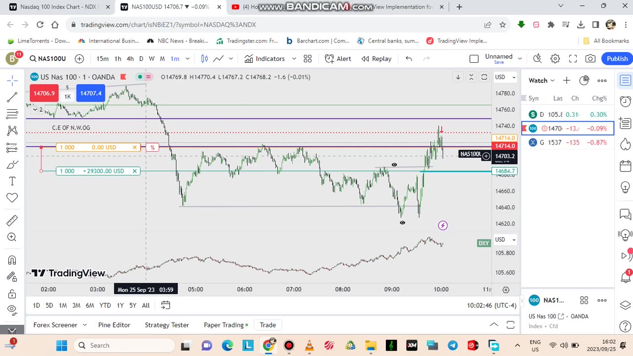Click the blue buy price 14707.4 button

90,93
